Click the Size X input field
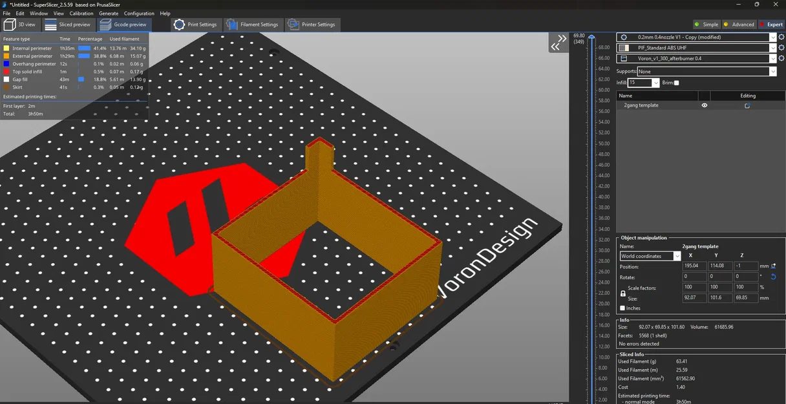The height and width of the screenshot is (404, 786). coord(694,298)
